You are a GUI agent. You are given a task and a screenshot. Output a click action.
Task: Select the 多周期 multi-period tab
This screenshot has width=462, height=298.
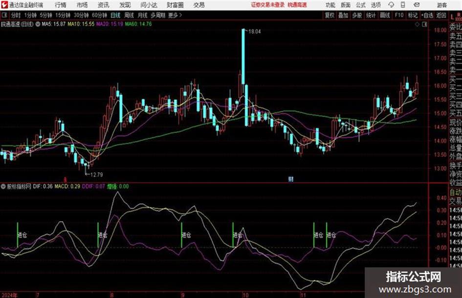[158, 15]
